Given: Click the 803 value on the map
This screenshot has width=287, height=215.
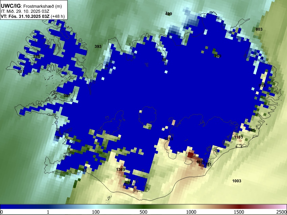Looking at the screenshot, I should pyautogui.click(x=259, y=29).
